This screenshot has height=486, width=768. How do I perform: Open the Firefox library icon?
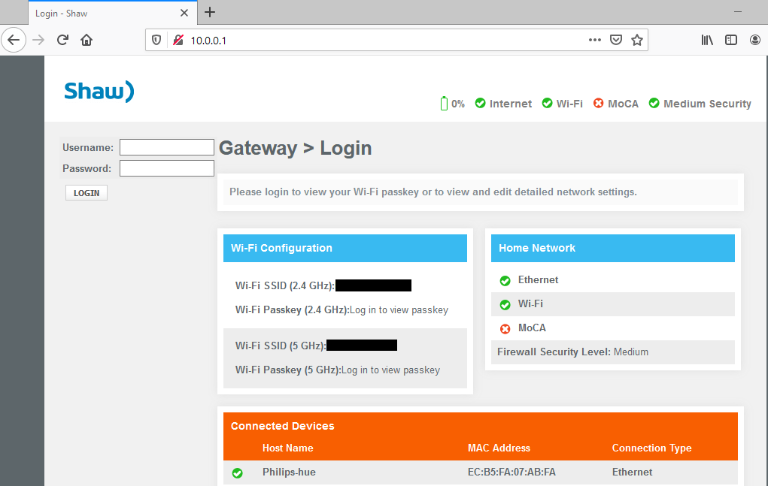click(x=707, y=40)
